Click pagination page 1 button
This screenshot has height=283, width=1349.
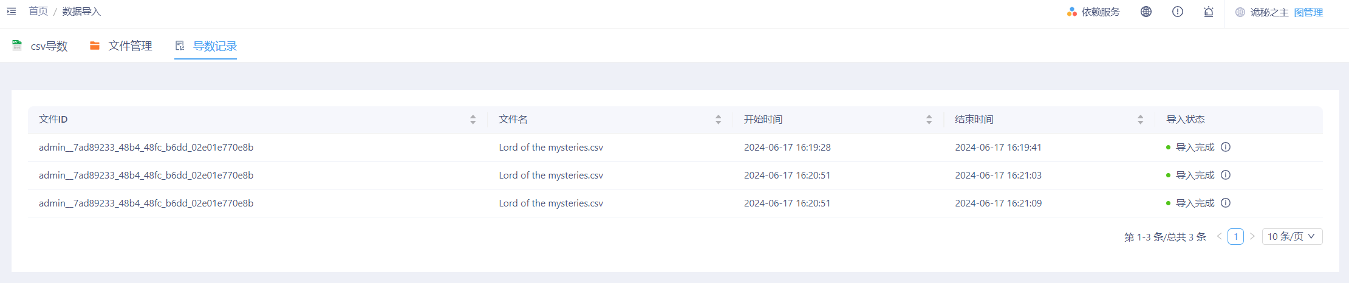pos(1235,236)
